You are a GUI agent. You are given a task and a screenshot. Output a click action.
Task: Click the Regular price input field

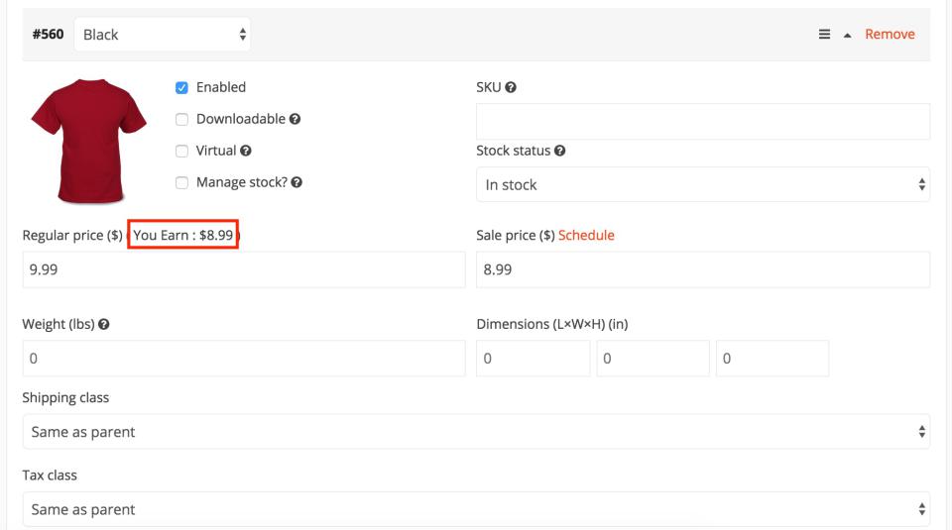click(243, 269)
